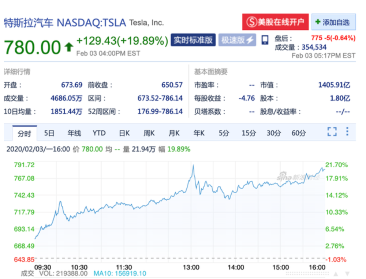The height and width of the screenshot is (279, 366).
Task: Switch to the 15分 interval tab
Action: [x=249, y=133]
